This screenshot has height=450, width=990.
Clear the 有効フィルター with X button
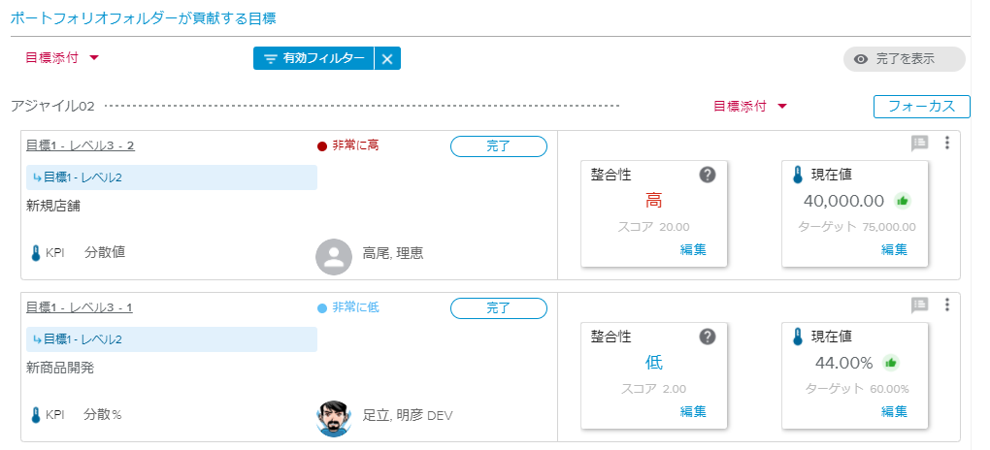point(387,59)
